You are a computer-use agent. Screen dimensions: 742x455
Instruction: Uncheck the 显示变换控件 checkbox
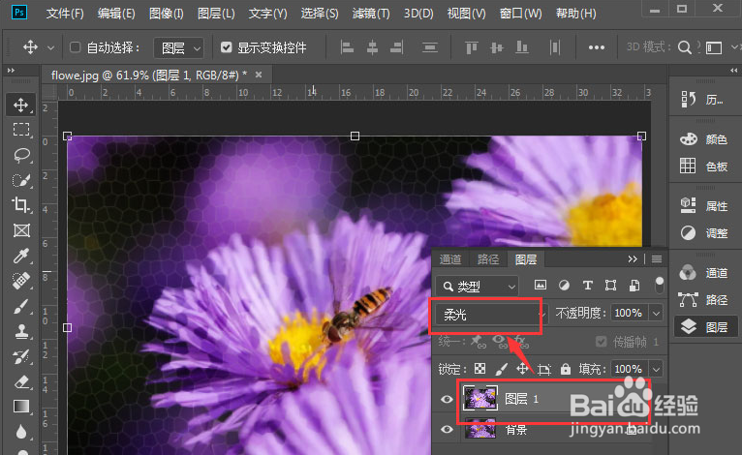227,47
